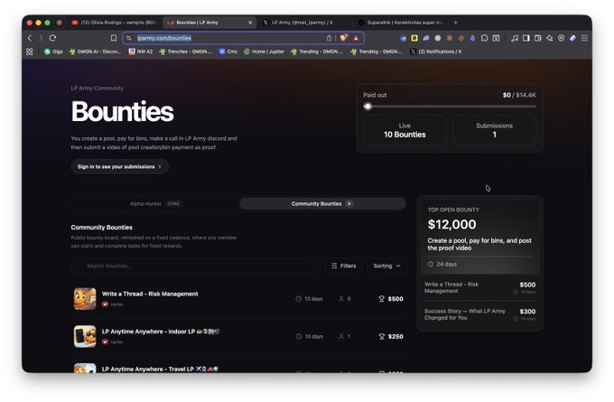The width and height of the screenshot is (614, 402).
Task: Reload the Bounties page
Action: (x=53, y=38)
